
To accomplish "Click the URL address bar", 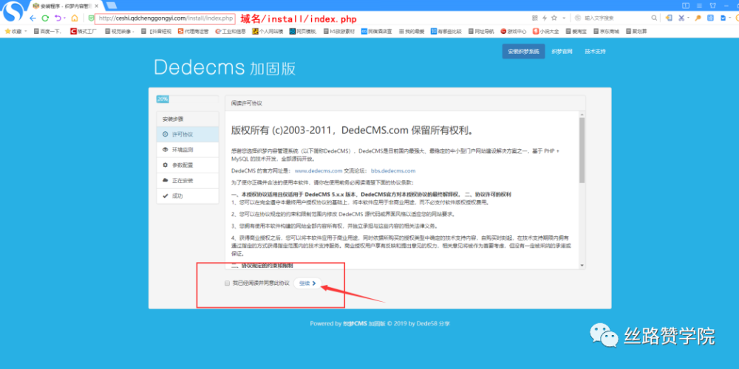I will tap(165, 18).
